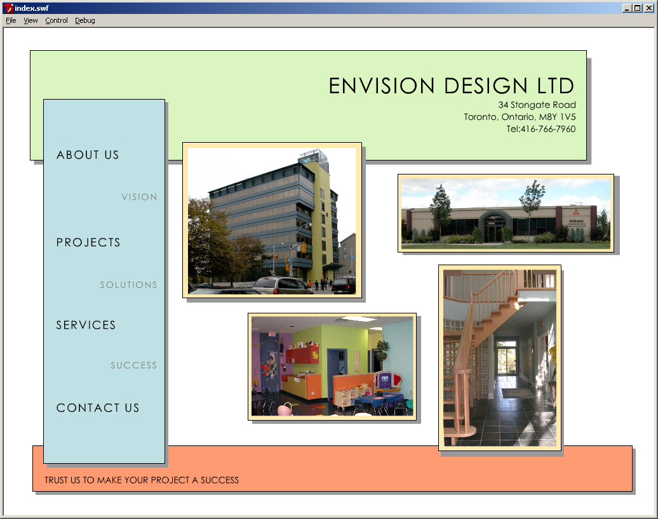
Task: Select the tall office tower photo
Action: 272,220
